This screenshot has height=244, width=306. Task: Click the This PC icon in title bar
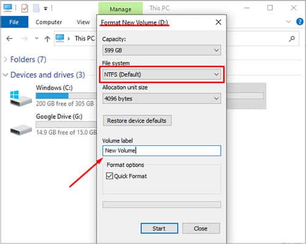[8, 8]
